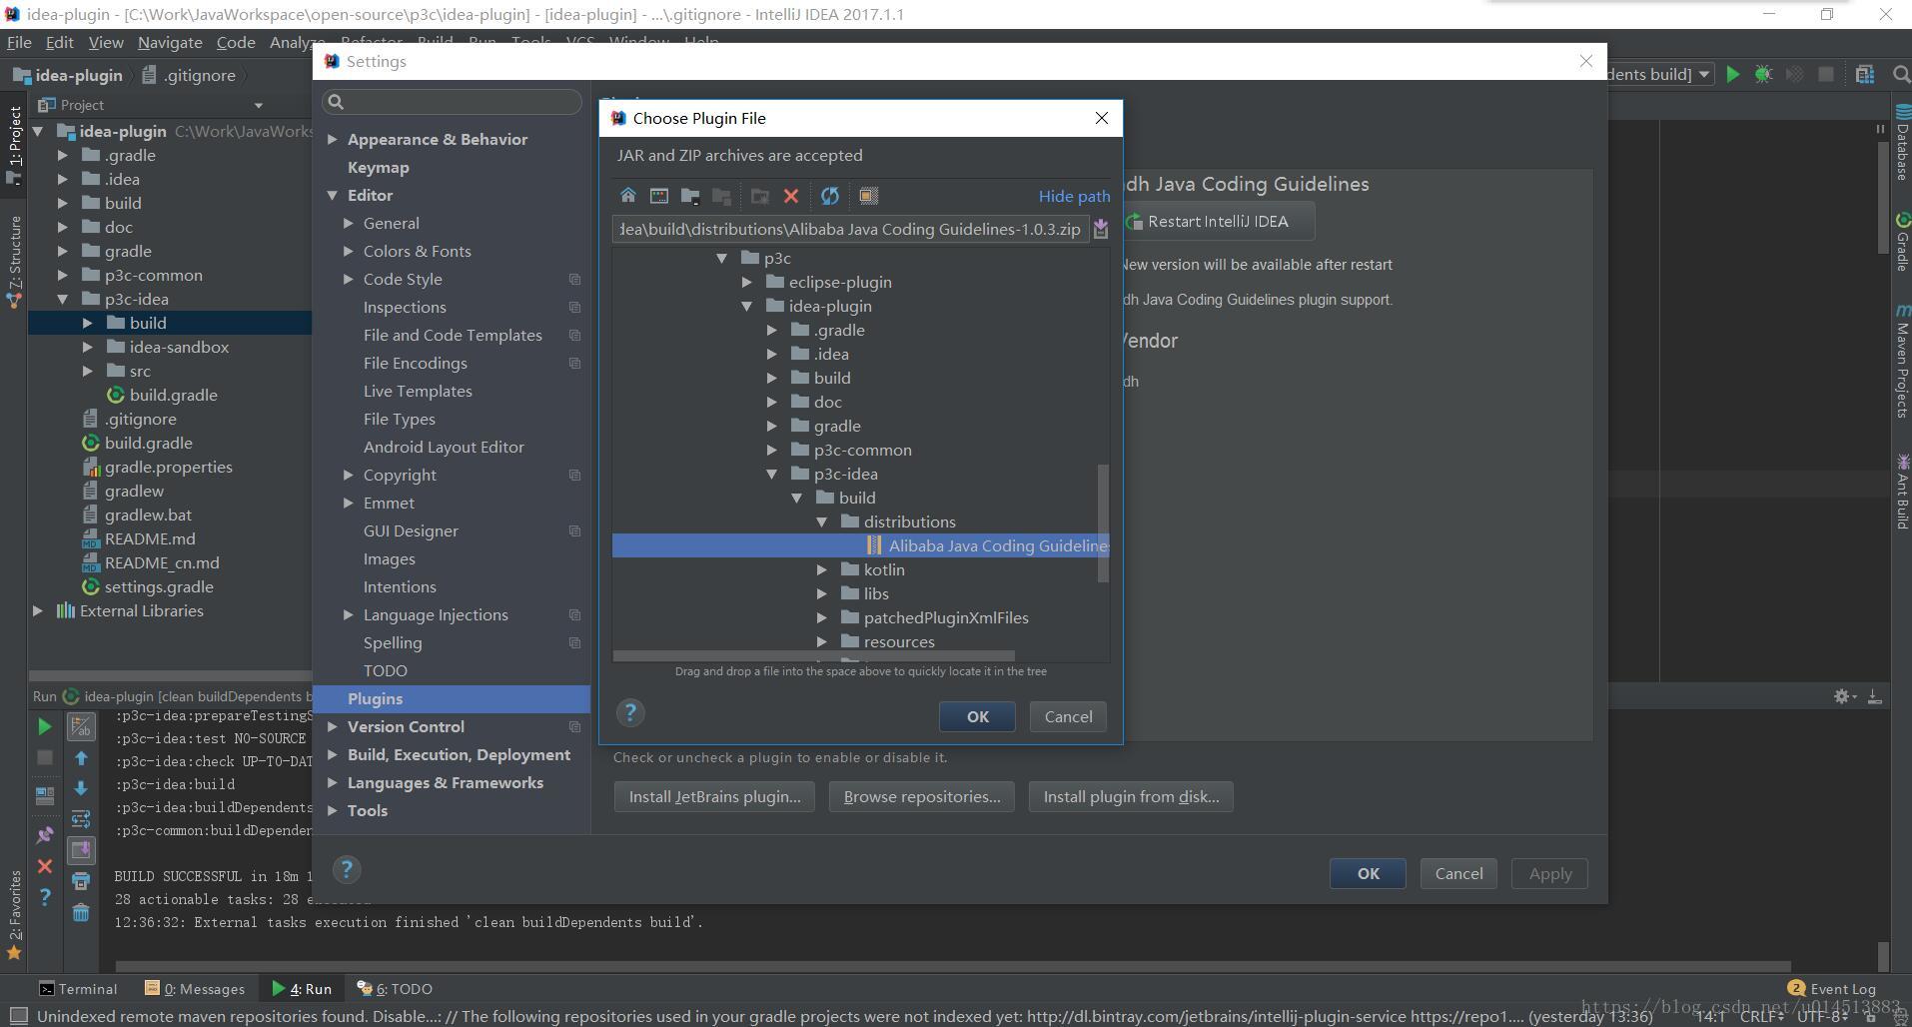Viewport: 1912px width, 1027px height.
Task: Open Maven Projects tool window
Action: point(1901,363)
